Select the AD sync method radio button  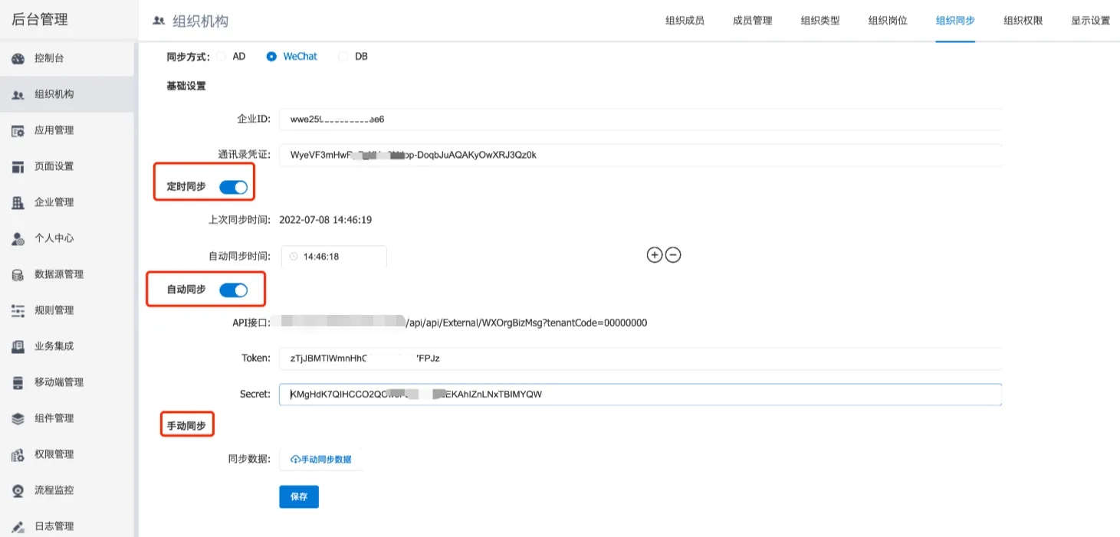coord(222,57)
